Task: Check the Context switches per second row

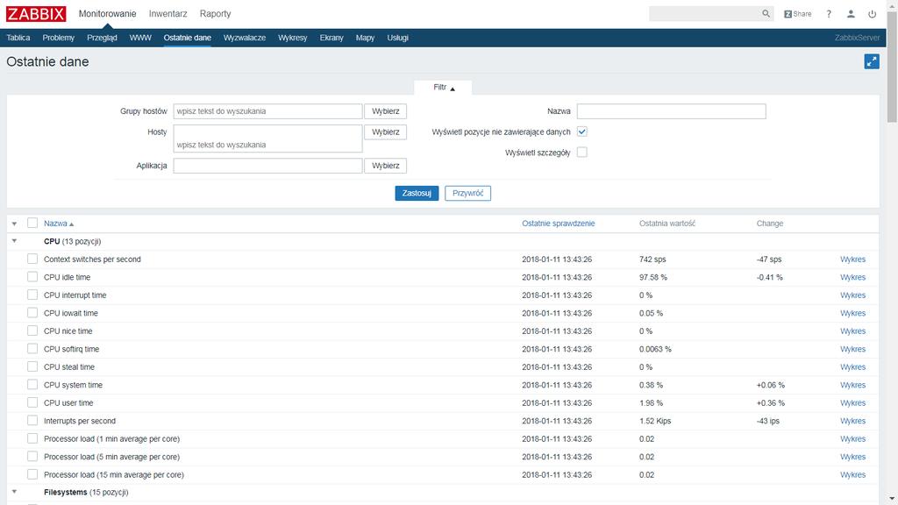Action: point(32,259)
